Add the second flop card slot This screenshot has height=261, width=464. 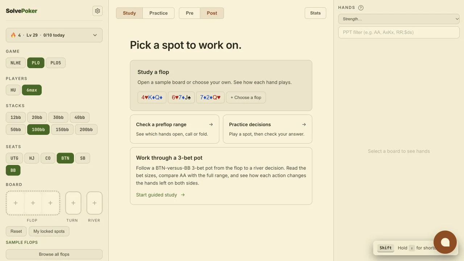pyautogui.click(x=33, y=203)
